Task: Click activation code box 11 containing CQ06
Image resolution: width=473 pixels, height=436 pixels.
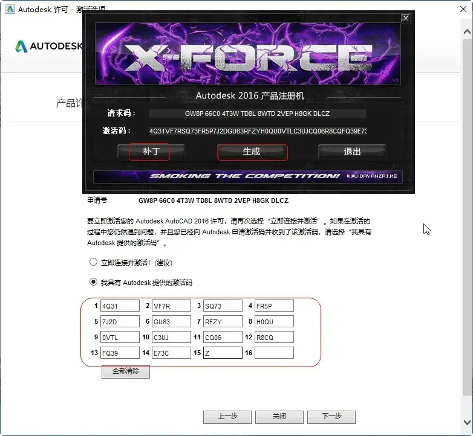Action: pyautogui.click(x=223, y=337)
